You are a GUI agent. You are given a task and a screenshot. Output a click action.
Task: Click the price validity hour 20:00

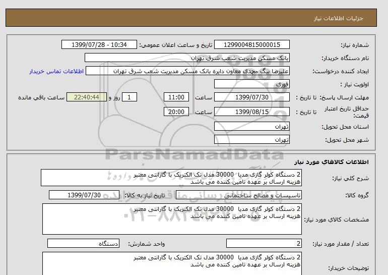176,112
